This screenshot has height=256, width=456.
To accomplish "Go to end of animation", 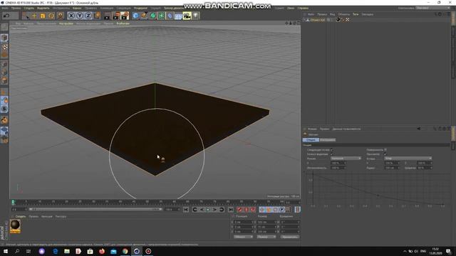I will (231, 210).
